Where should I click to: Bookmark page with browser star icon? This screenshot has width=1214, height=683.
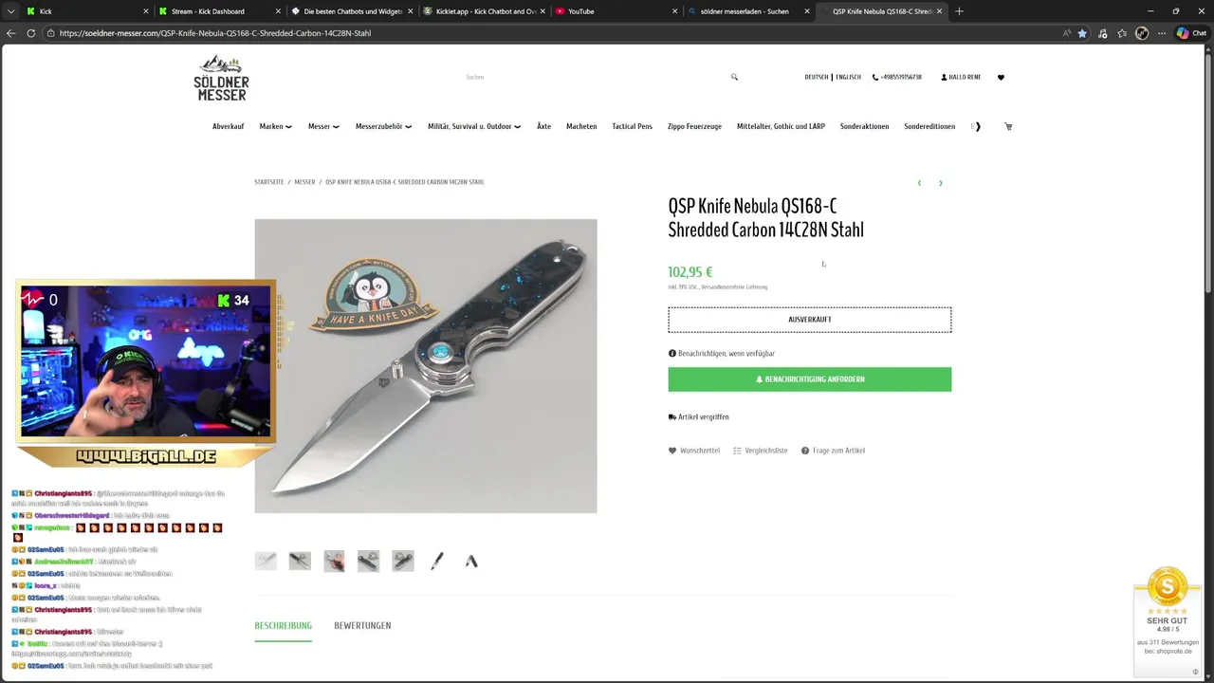click(x=1082, y=33)
